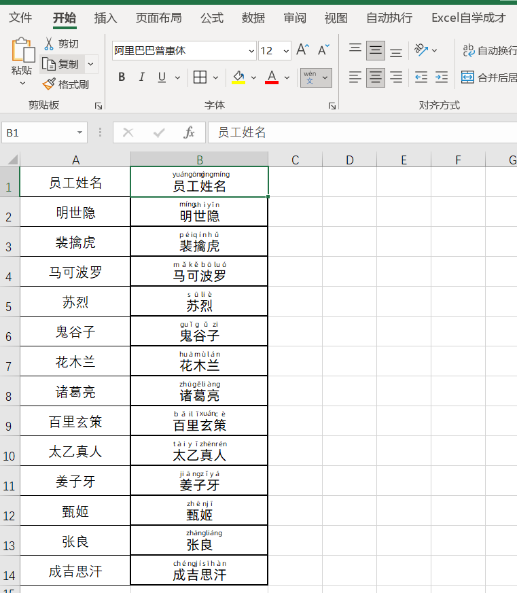Expand fill color palette arrow
This screenshot has height=593, width=517.
pyautogui.click(x=254, y=77)
